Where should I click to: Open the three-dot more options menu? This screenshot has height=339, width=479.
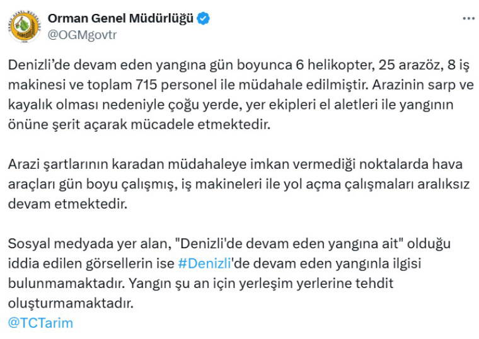(469, 19)
